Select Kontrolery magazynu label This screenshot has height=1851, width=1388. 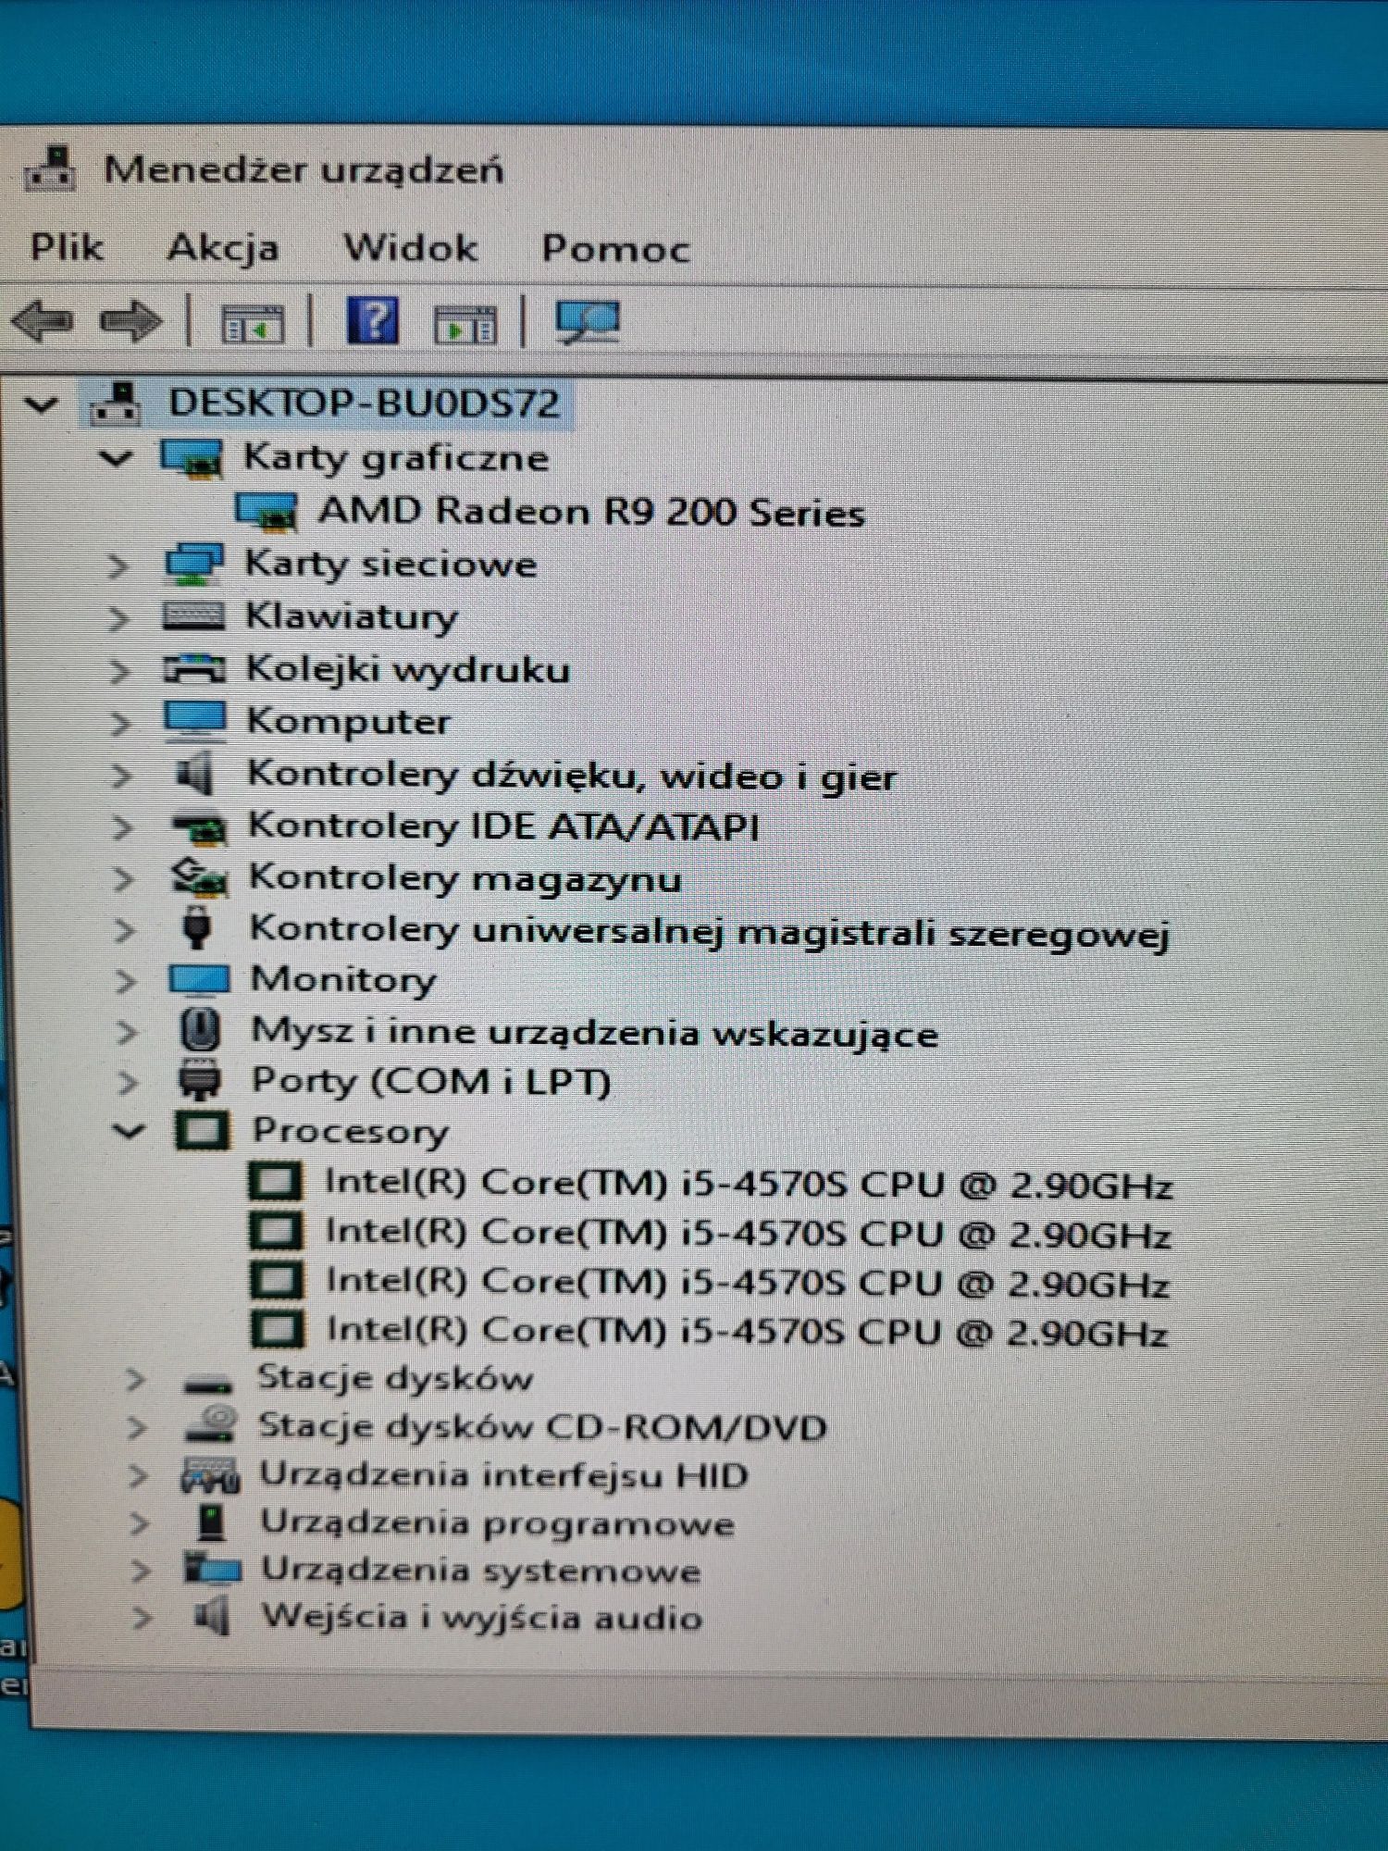465,878
